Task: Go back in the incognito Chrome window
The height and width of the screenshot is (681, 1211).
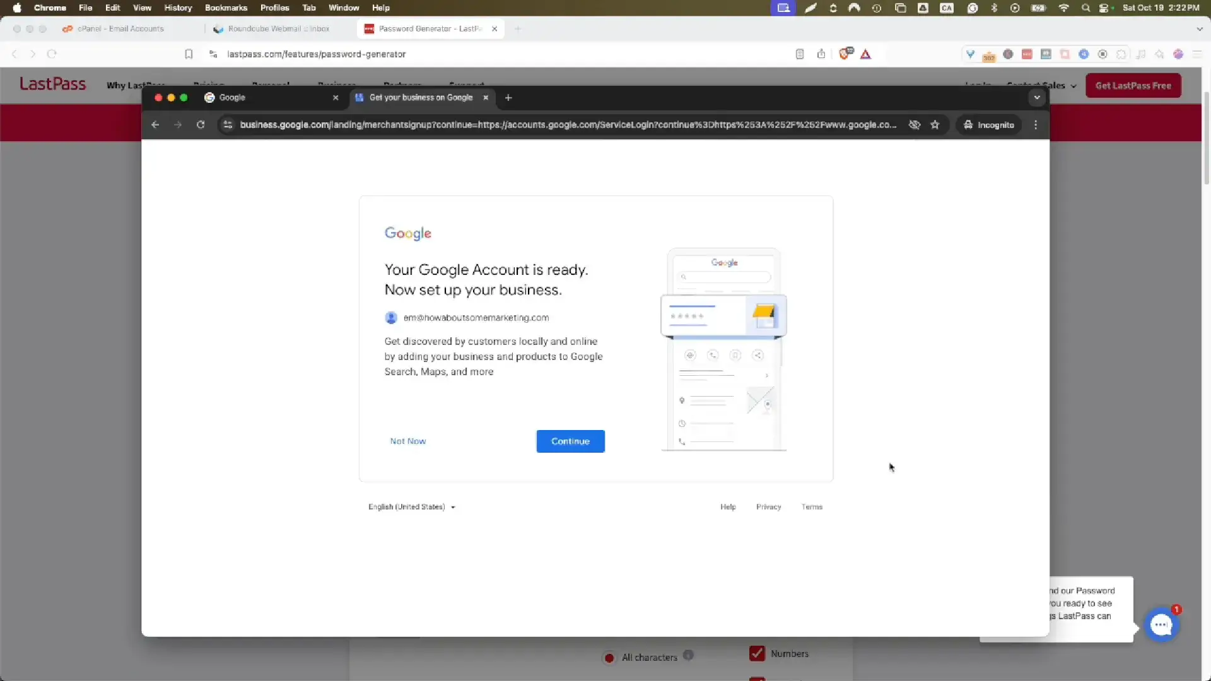Action: [x=155, y=125]
